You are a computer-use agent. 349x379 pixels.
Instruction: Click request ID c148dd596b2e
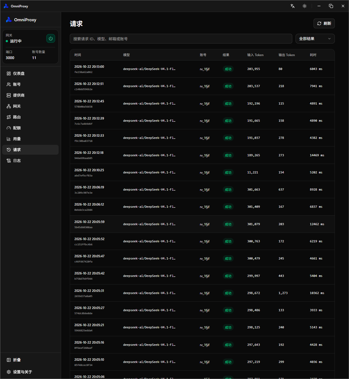pos(83,89)
